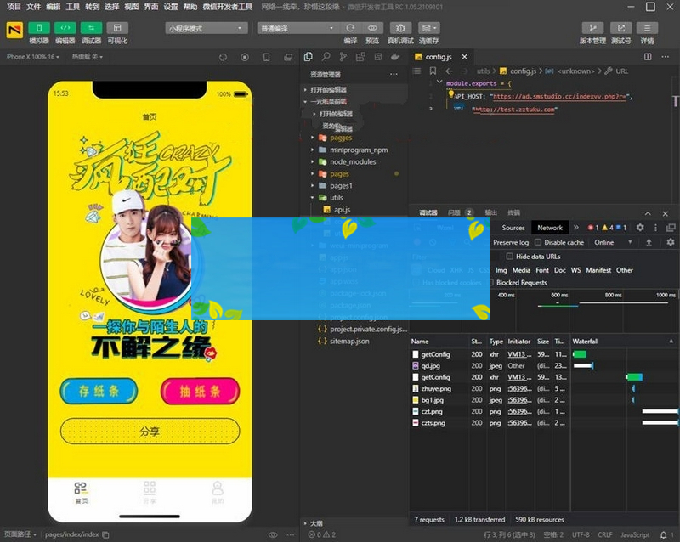Switch to the Sources tab
680x542 pixels.
point(513,228)
